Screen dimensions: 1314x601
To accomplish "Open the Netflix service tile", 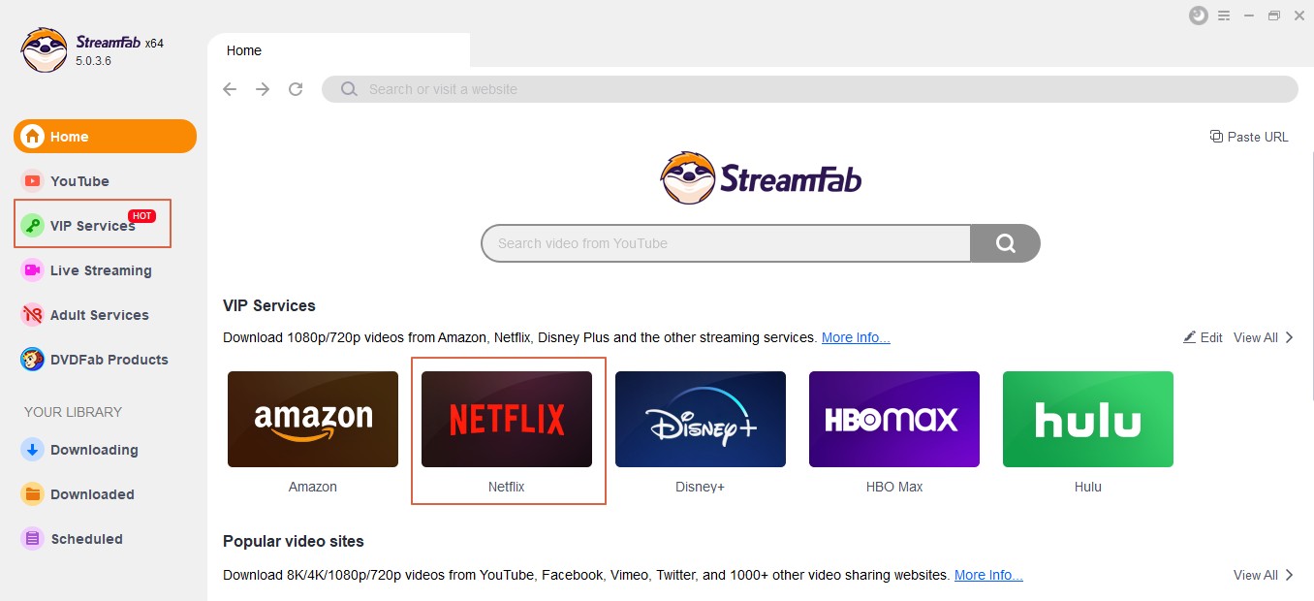I will [x=506, y=419].
